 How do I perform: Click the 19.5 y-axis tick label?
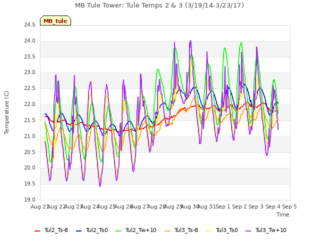[30, 184]
